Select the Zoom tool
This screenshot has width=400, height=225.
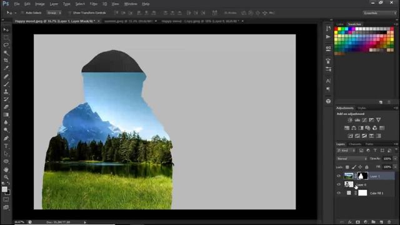6,177
